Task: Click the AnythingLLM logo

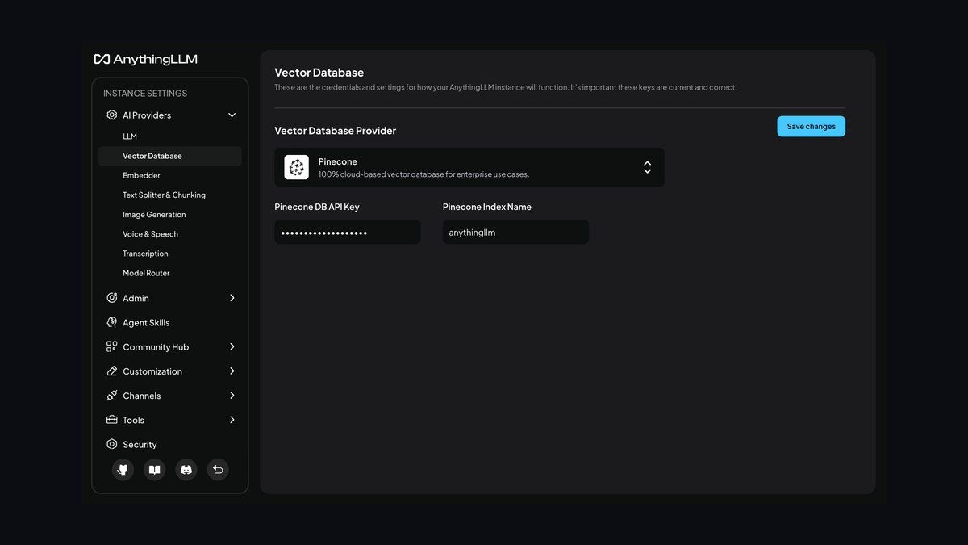Action: coord(145,59)
